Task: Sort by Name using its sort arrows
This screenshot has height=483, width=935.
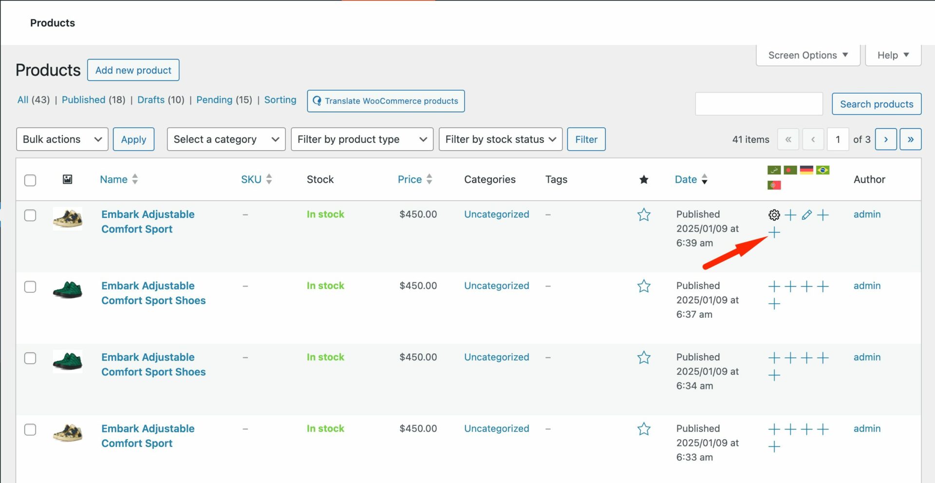Action: pyautogui.click(x=135, y=179)
